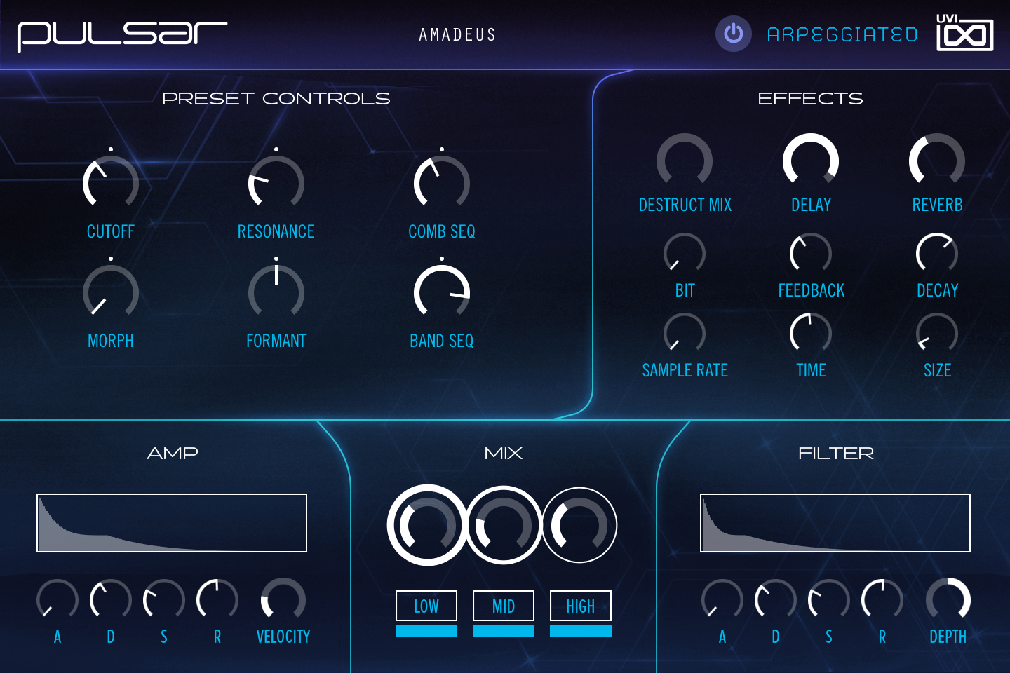This screenshot has width=1010, height=673.
Task: Select the FORMANT knob
Action: [x=276, y=292]
